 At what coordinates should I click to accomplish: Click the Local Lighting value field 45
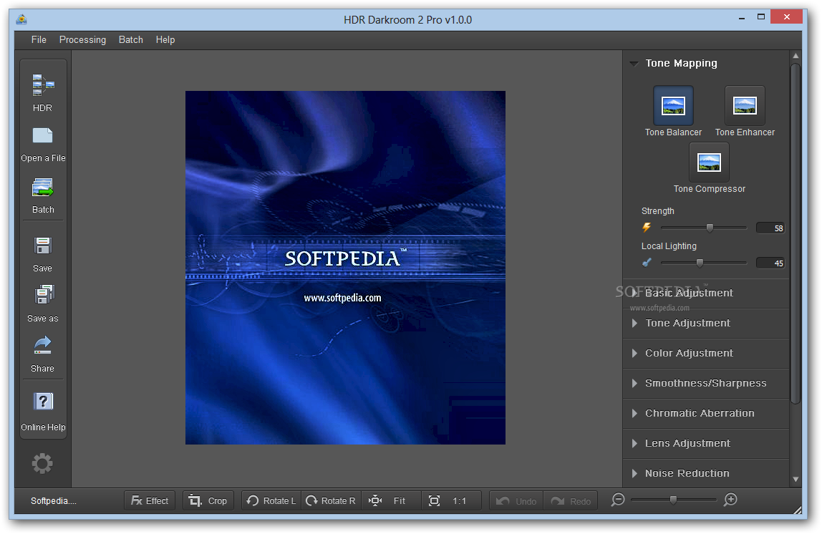click(x=770, y=263)
